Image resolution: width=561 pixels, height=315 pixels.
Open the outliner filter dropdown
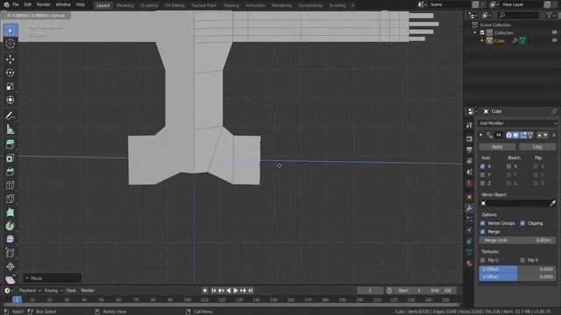click(x=551, y=15)
